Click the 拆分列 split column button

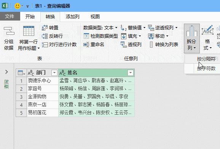click(x=192, y=38)
